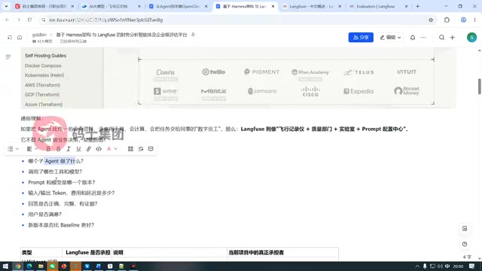This screenshot has width=482, height=271.
Task: Italicize the selected text
Action: (69, 149)
